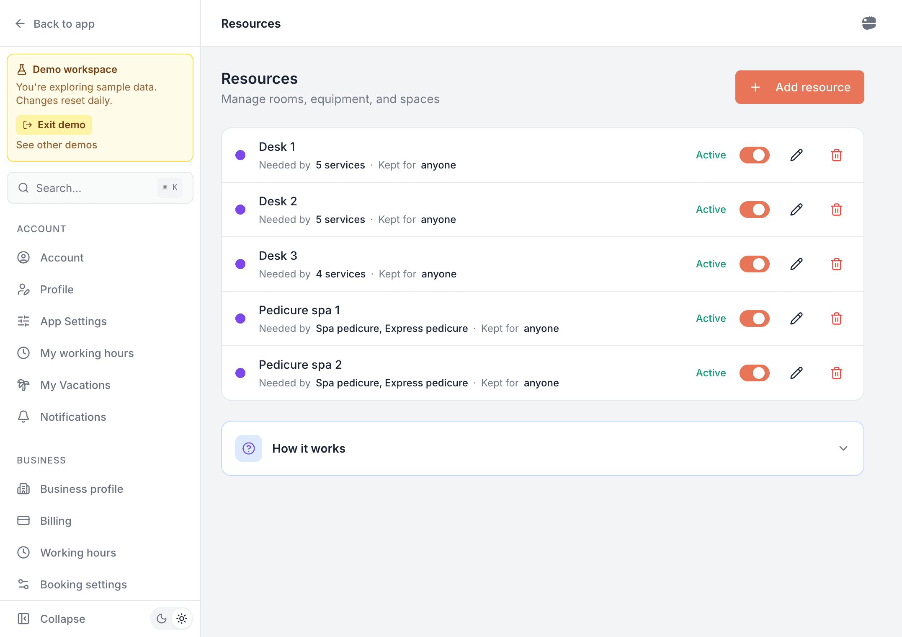Toggle Desk 3 active switch

tap(755, 264)
